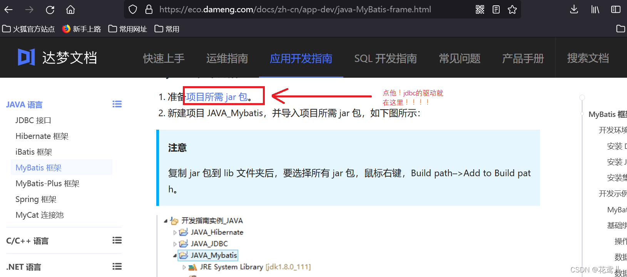
Task: Open the library bookshelf icon
Action: [595, 10]
